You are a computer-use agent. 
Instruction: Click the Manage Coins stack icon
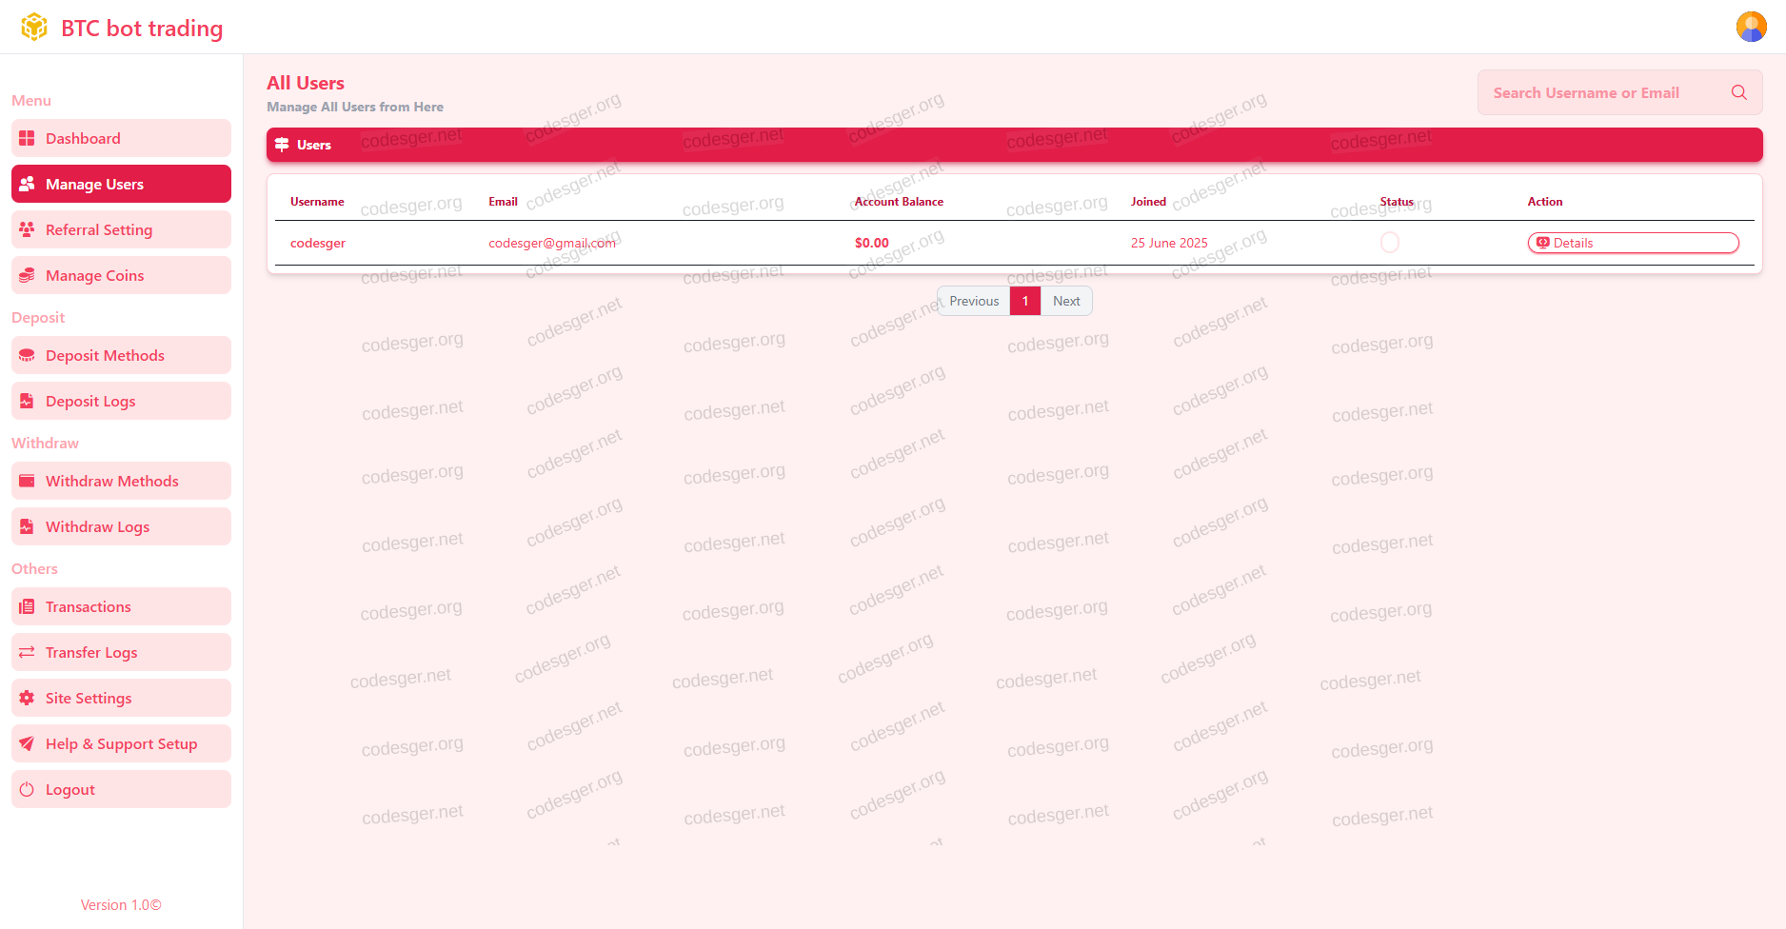[27, 276]
